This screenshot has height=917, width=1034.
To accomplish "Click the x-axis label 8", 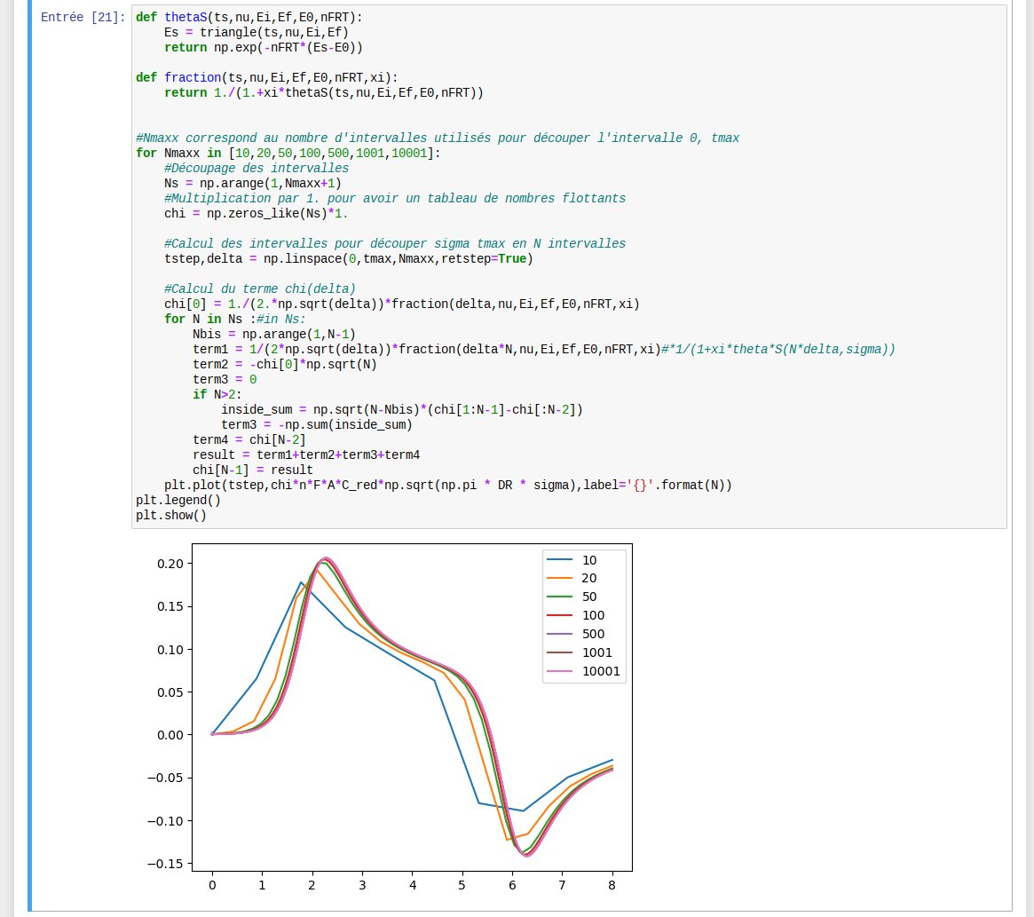I will click(x=612, y=885).
